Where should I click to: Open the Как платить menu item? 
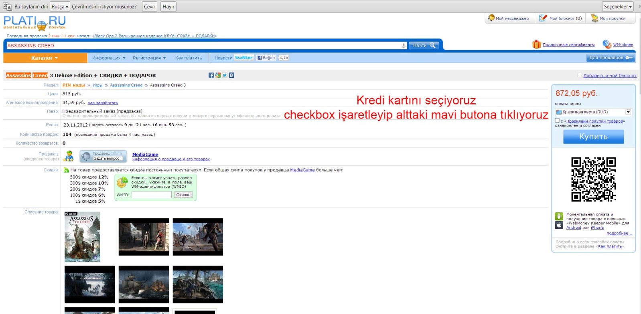click(189, 58)
